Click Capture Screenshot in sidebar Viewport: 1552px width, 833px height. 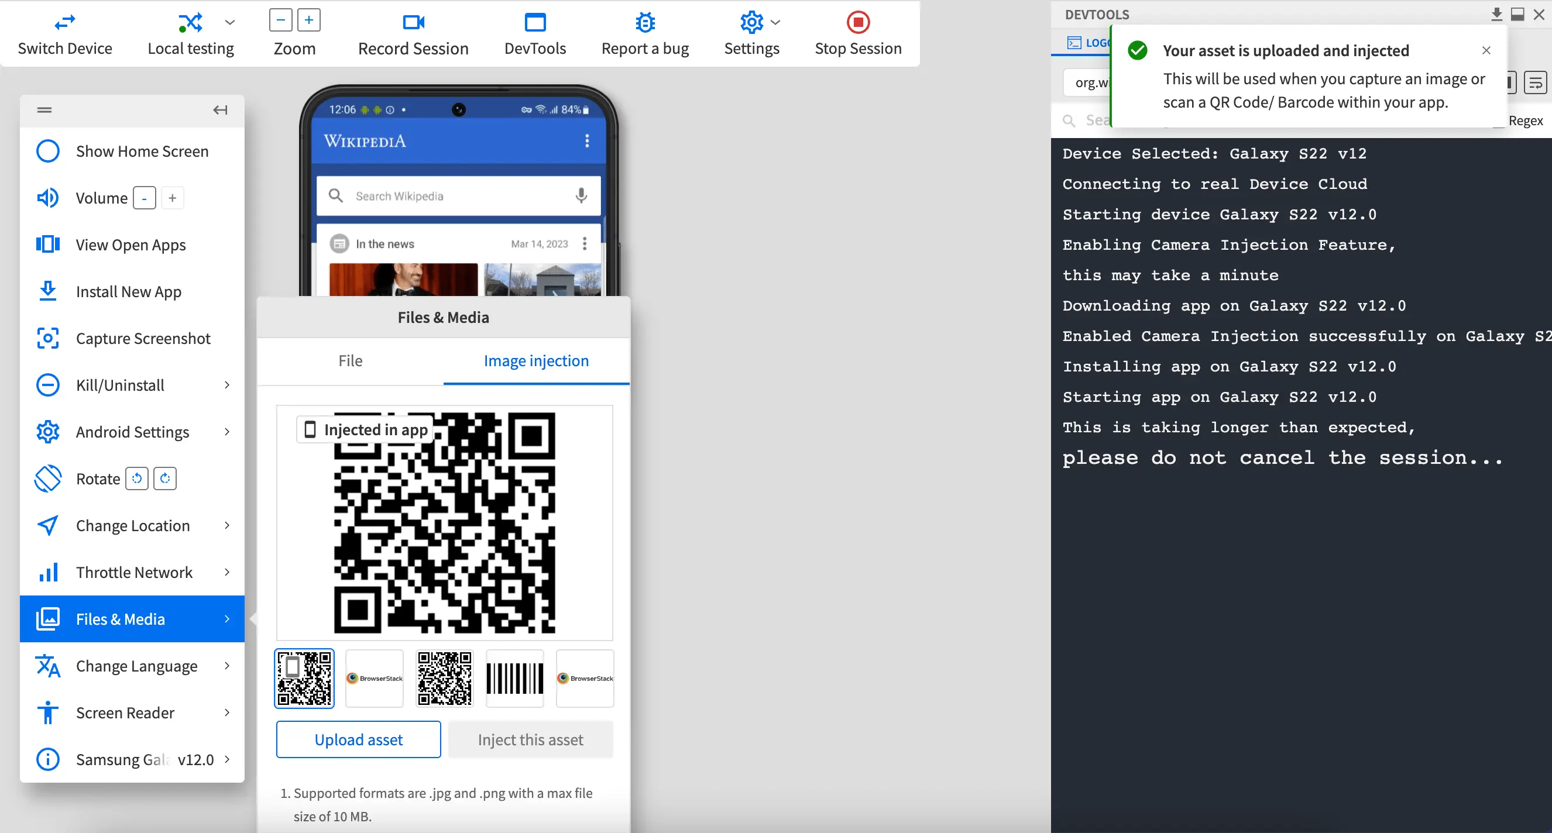pyautogui.click(x=143, y=339)
